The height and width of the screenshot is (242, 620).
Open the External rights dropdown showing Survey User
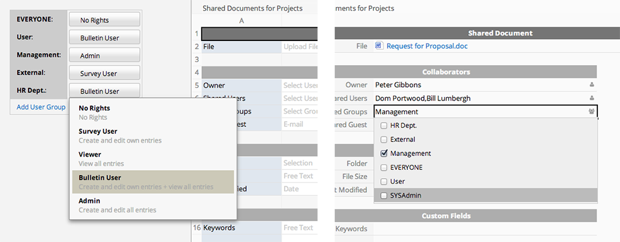point(104,73)
